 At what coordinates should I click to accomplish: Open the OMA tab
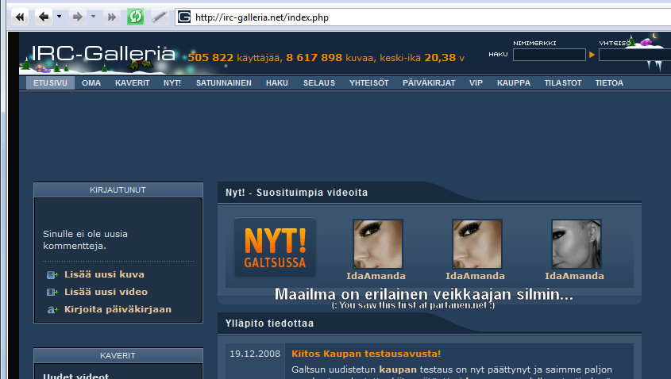click(91, 83)
